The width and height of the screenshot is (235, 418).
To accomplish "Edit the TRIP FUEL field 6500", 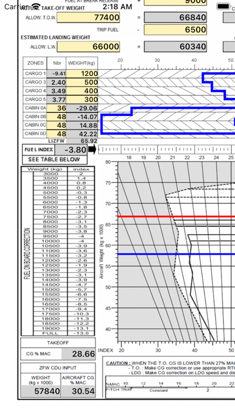I will point(176,29).
